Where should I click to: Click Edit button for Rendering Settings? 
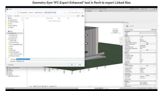(147, 65)
